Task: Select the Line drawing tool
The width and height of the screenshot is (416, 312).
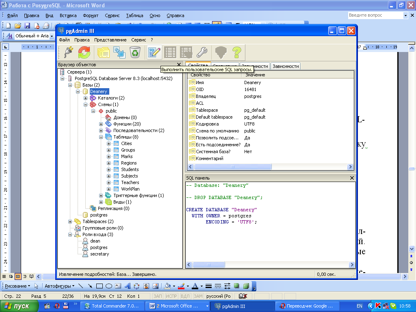Action: 81,286
